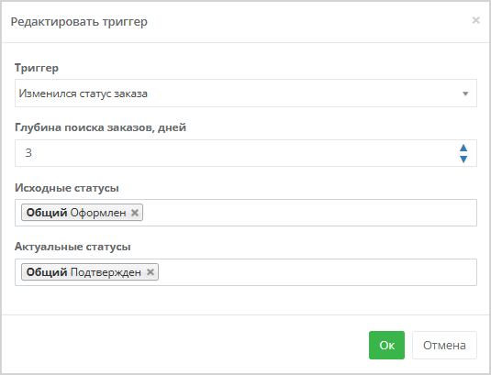Cancel editing with the Отмена button
The image size is (491, 375).
pos(444,346)
